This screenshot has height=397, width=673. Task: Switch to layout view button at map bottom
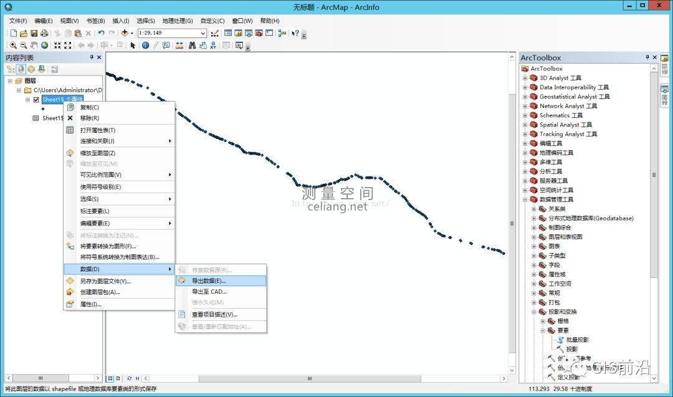click(x=118, y=378)
